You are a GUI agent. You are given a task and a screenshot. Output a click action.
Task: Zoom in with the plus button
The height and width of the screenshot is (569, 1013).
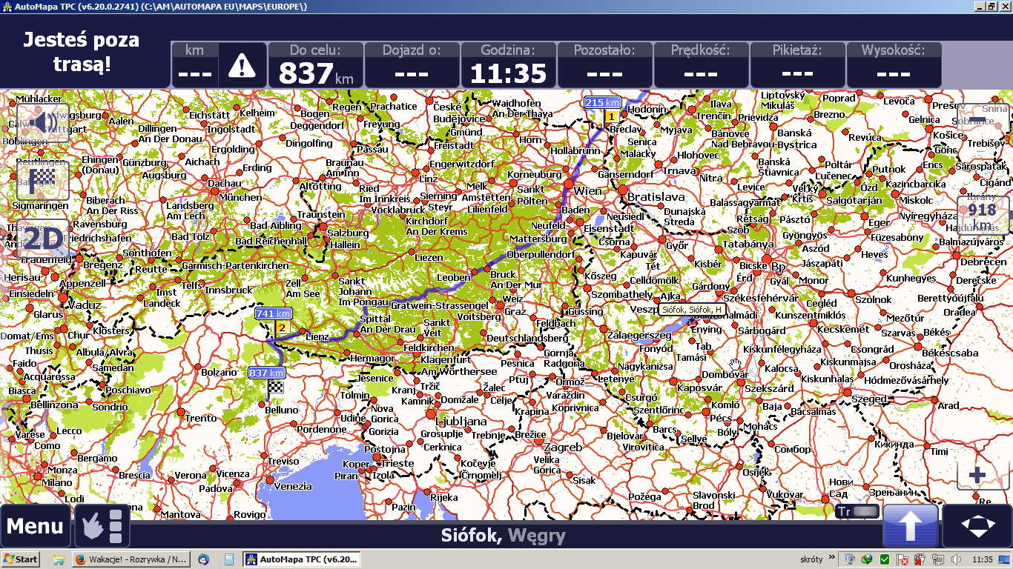tap(977, 475)
